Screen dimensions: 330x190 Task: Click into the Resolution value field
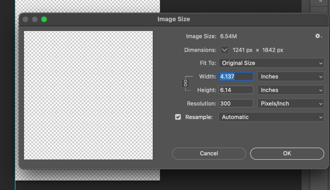tap(236, 104)
